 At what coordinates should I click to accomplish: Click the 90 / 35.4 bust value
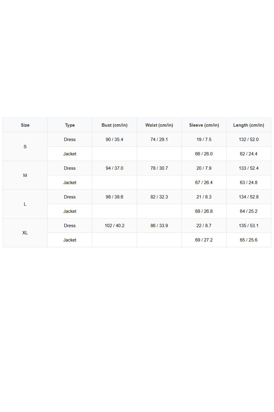tap(115, 139)
